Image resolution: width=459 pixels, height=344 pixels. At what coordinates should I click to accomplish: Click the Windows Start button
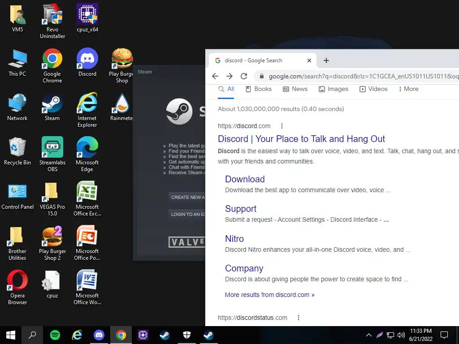tap(11, 335)
